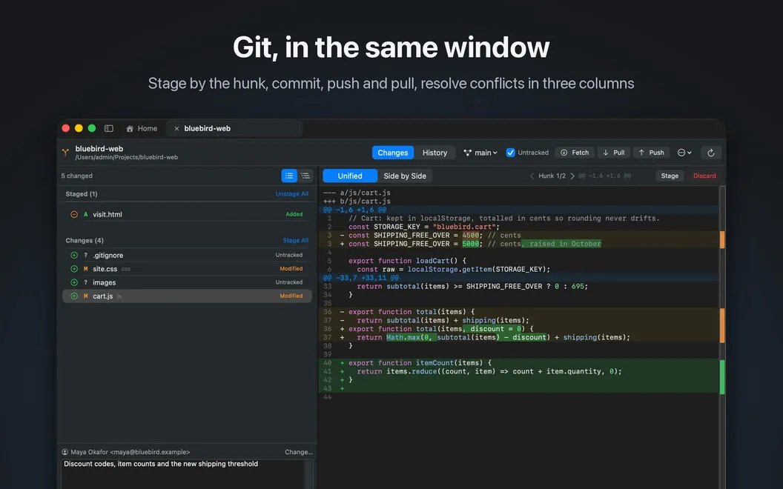Select site.css file row
The image size is (783, 489).
(188, 268)
